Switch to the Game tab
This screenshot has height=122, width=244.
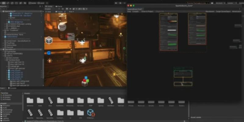[x=59, y=6]
